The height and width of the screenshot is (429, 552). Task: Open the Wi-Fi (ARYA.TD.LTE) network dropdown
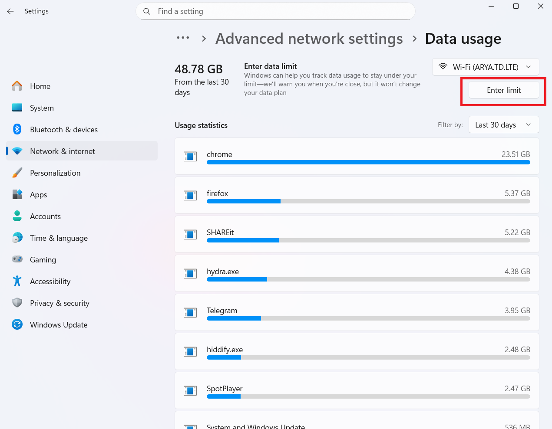tap(486, 67)
